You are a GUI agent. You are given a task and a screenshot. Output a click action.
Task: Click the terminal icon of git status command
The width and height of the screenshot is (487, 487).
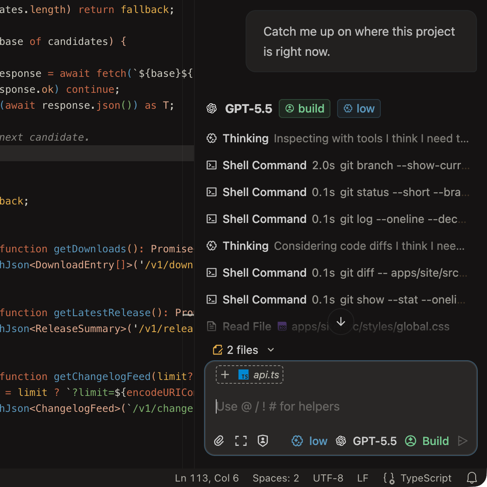click(212, 192)
